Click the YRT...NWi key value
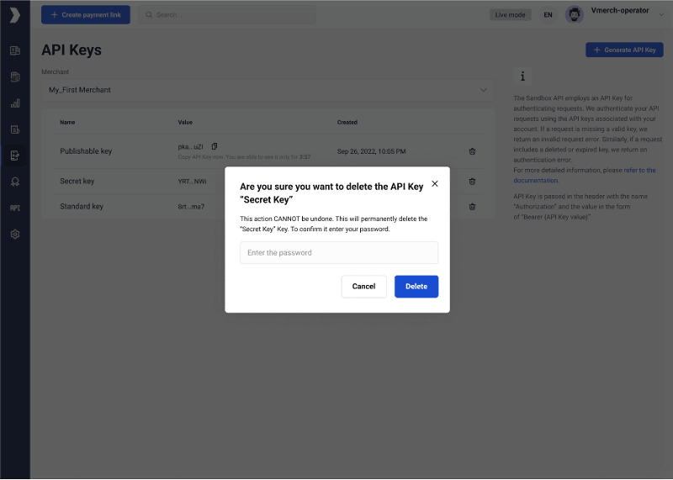Viewport: 673px width, 480px height. (193, 182)
